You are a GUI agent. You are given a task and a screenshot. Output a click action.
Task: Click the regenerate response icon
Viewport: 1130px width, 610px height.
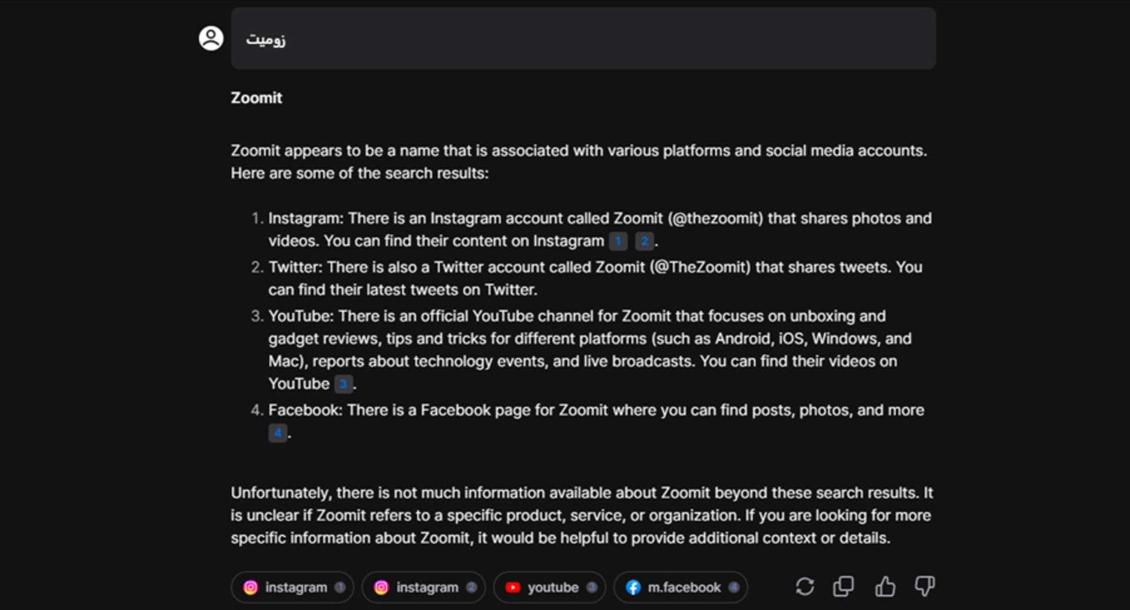[805, 586]
